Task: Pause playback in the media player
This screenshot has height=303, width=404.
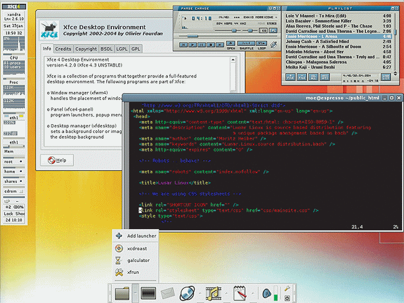Action: [201, 45]
